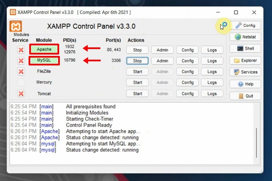View MySQL Logs
Screen dimensions: 272x181
(x=212, y=61)
